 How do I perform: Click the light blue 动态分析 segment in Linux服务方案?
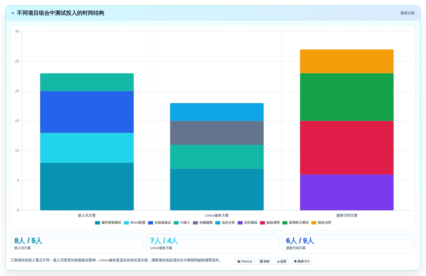click(217, 112)
